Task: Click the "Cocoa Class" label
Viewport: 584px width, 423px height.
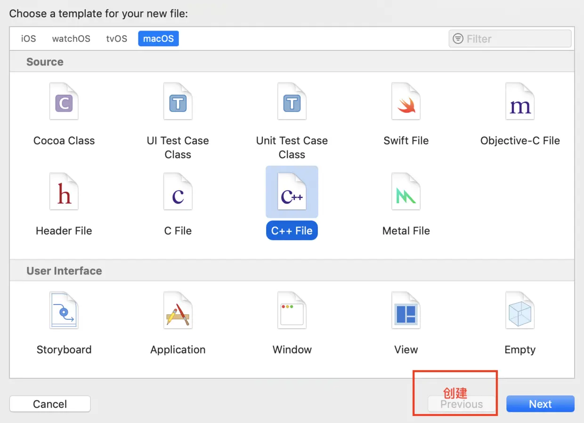Action: point(64,141)
